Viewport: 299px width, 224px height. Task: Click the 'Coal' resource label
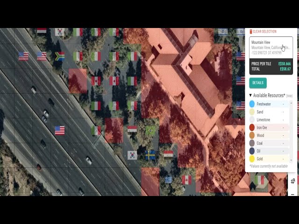point(260,143)
